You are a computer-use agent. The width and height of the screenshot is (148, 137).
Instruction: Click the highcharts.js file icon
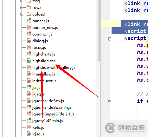point(29,54)
